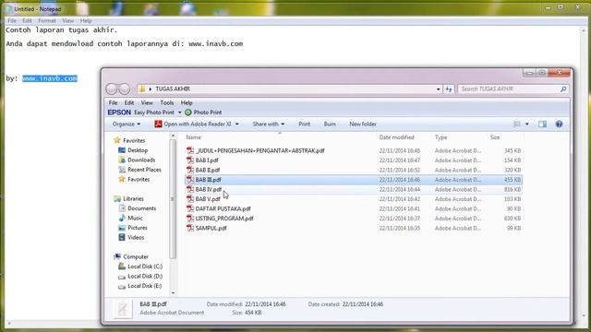Refresh the TUGAS AKHIR folder view
The height and width of the screenshot is (332, 591).
[x=449, y=89]
